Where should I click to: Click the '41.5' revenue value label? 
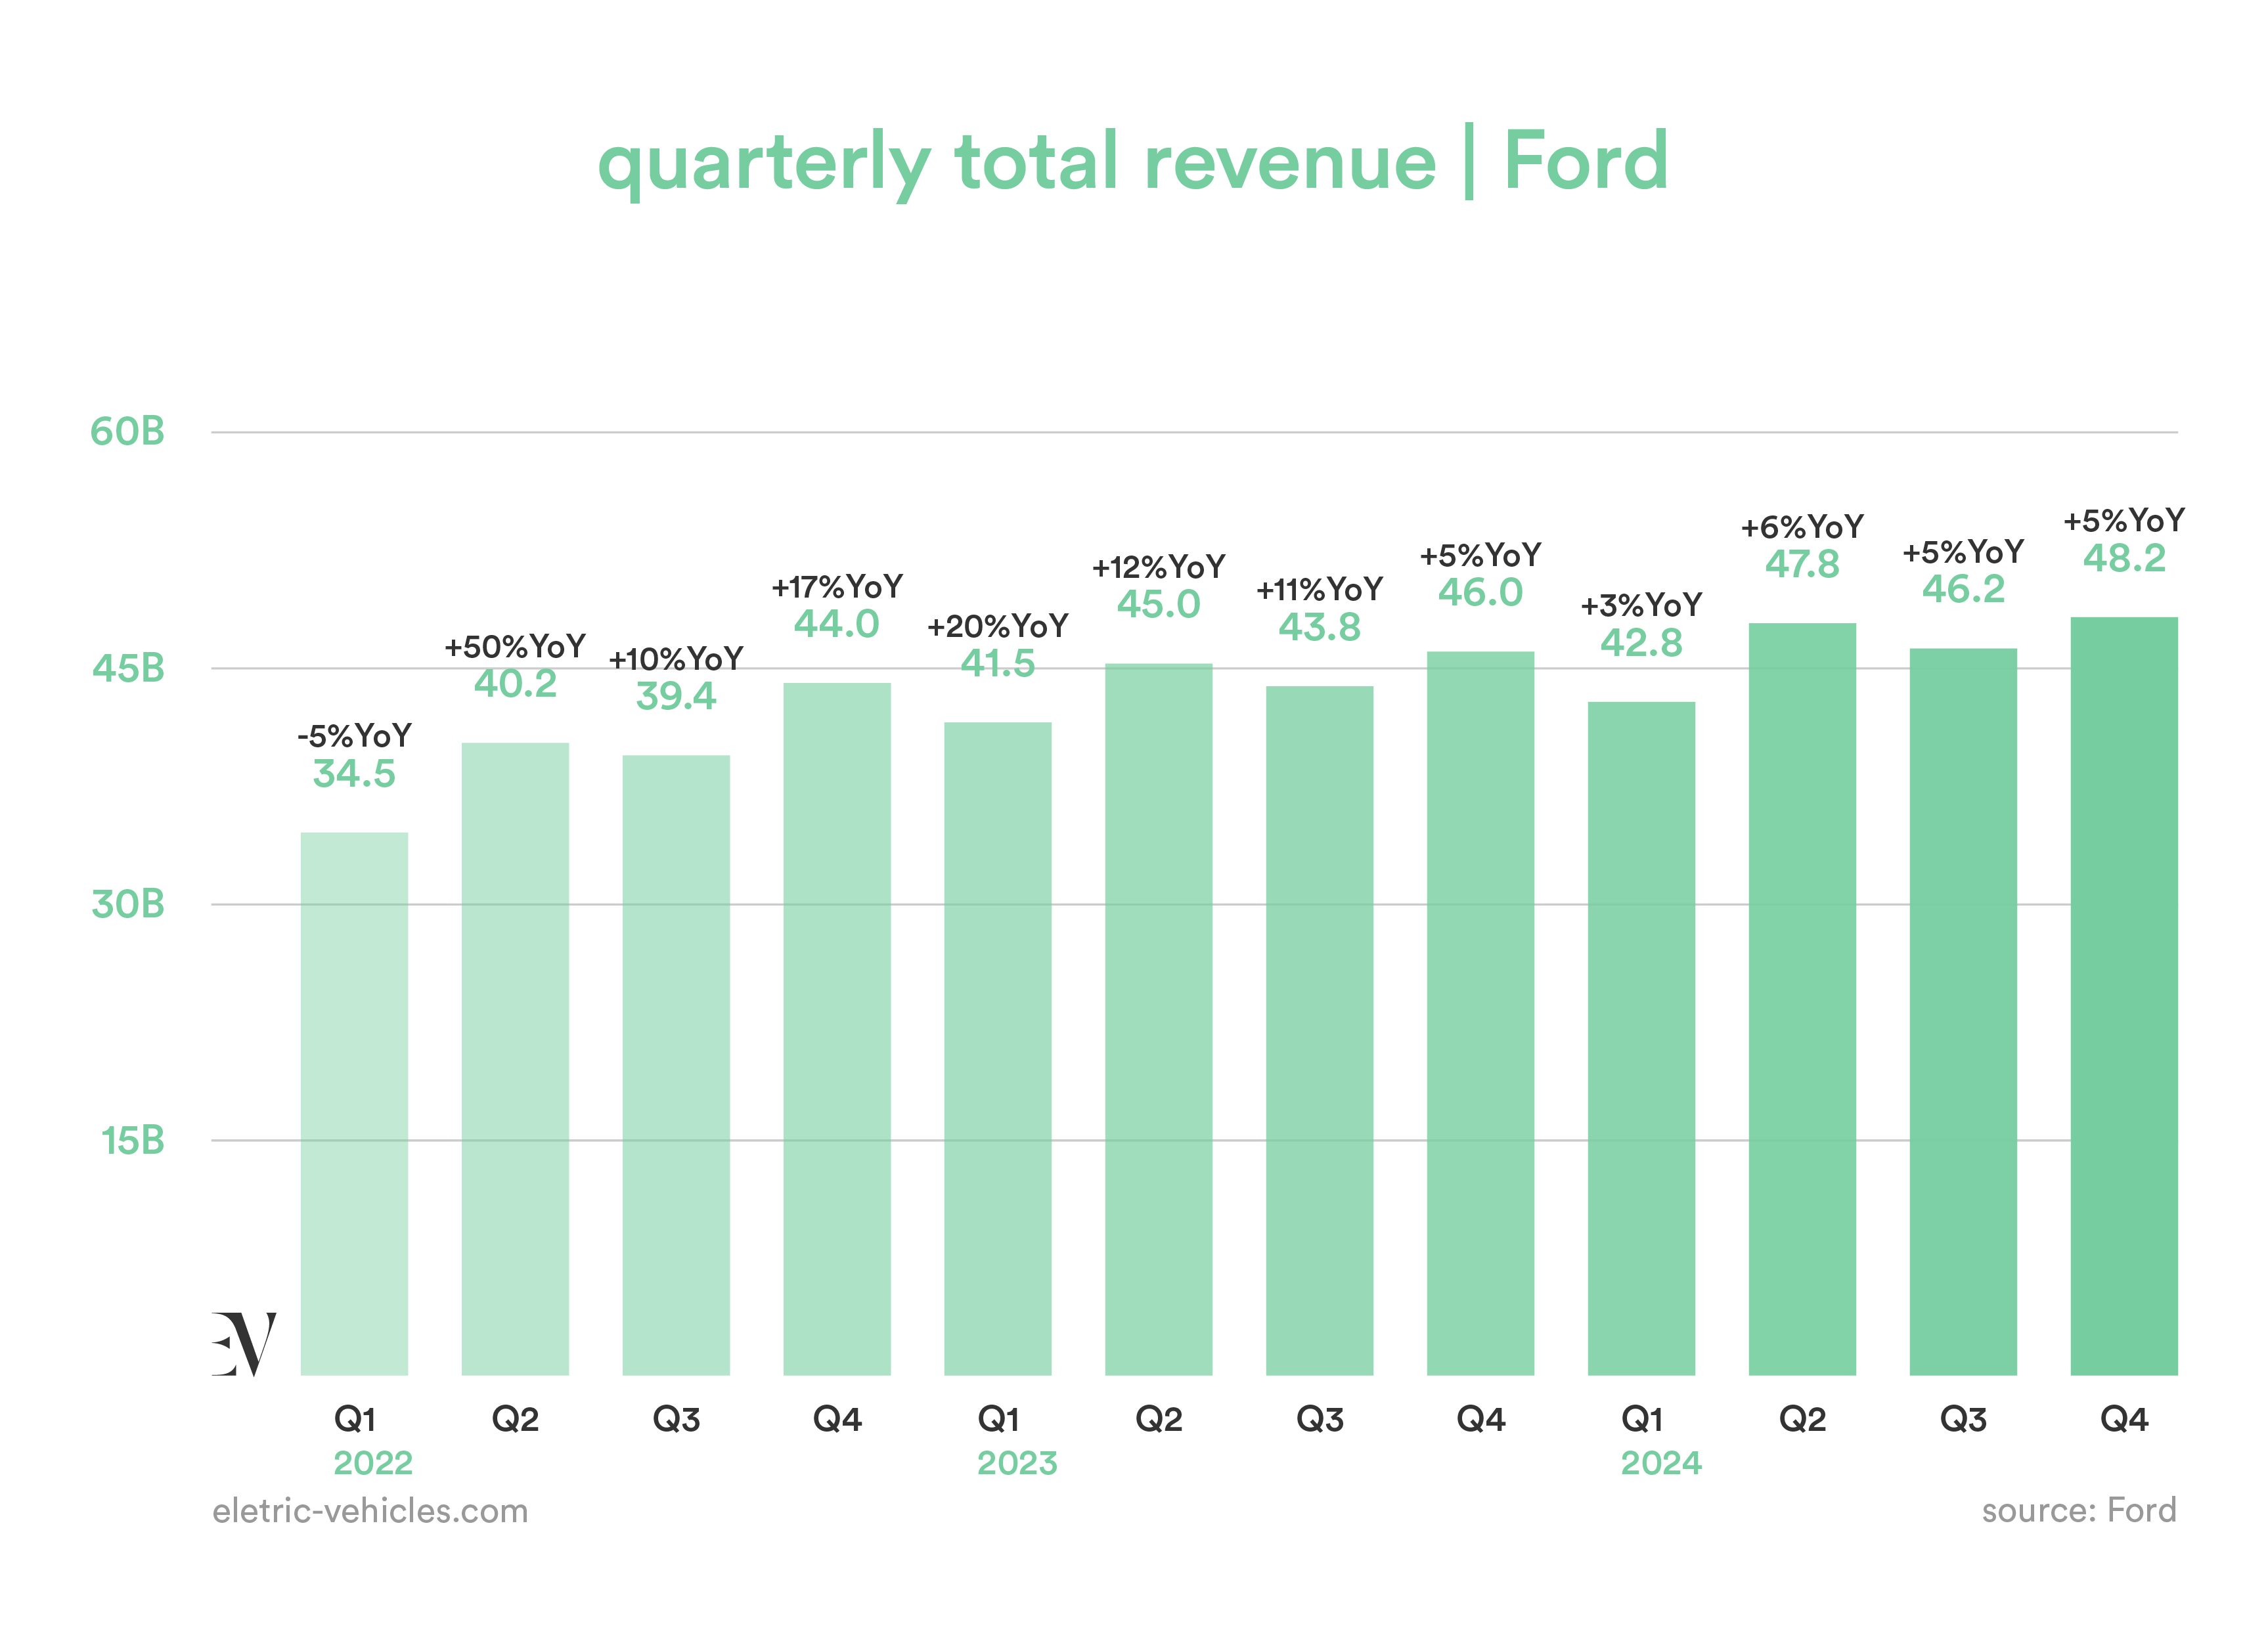click(998, 663)
